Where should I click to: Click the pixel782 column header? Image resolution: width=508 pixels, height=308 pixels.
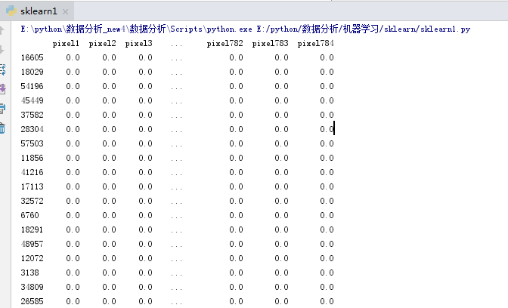[x=225, y=44]
